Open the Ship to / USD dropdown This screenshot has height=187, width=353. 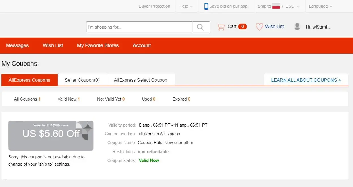click(x=278, y=6)
